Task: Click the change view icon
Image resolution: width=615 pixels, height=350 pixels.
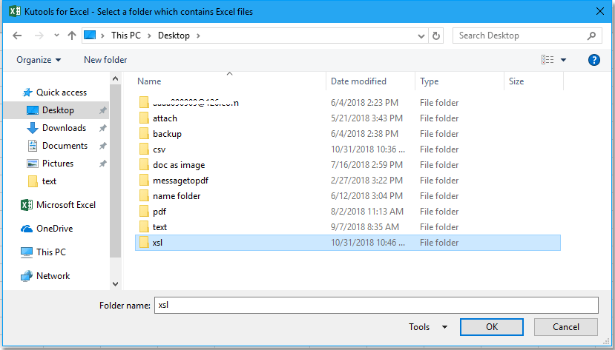Action: (x=547, y=60)
